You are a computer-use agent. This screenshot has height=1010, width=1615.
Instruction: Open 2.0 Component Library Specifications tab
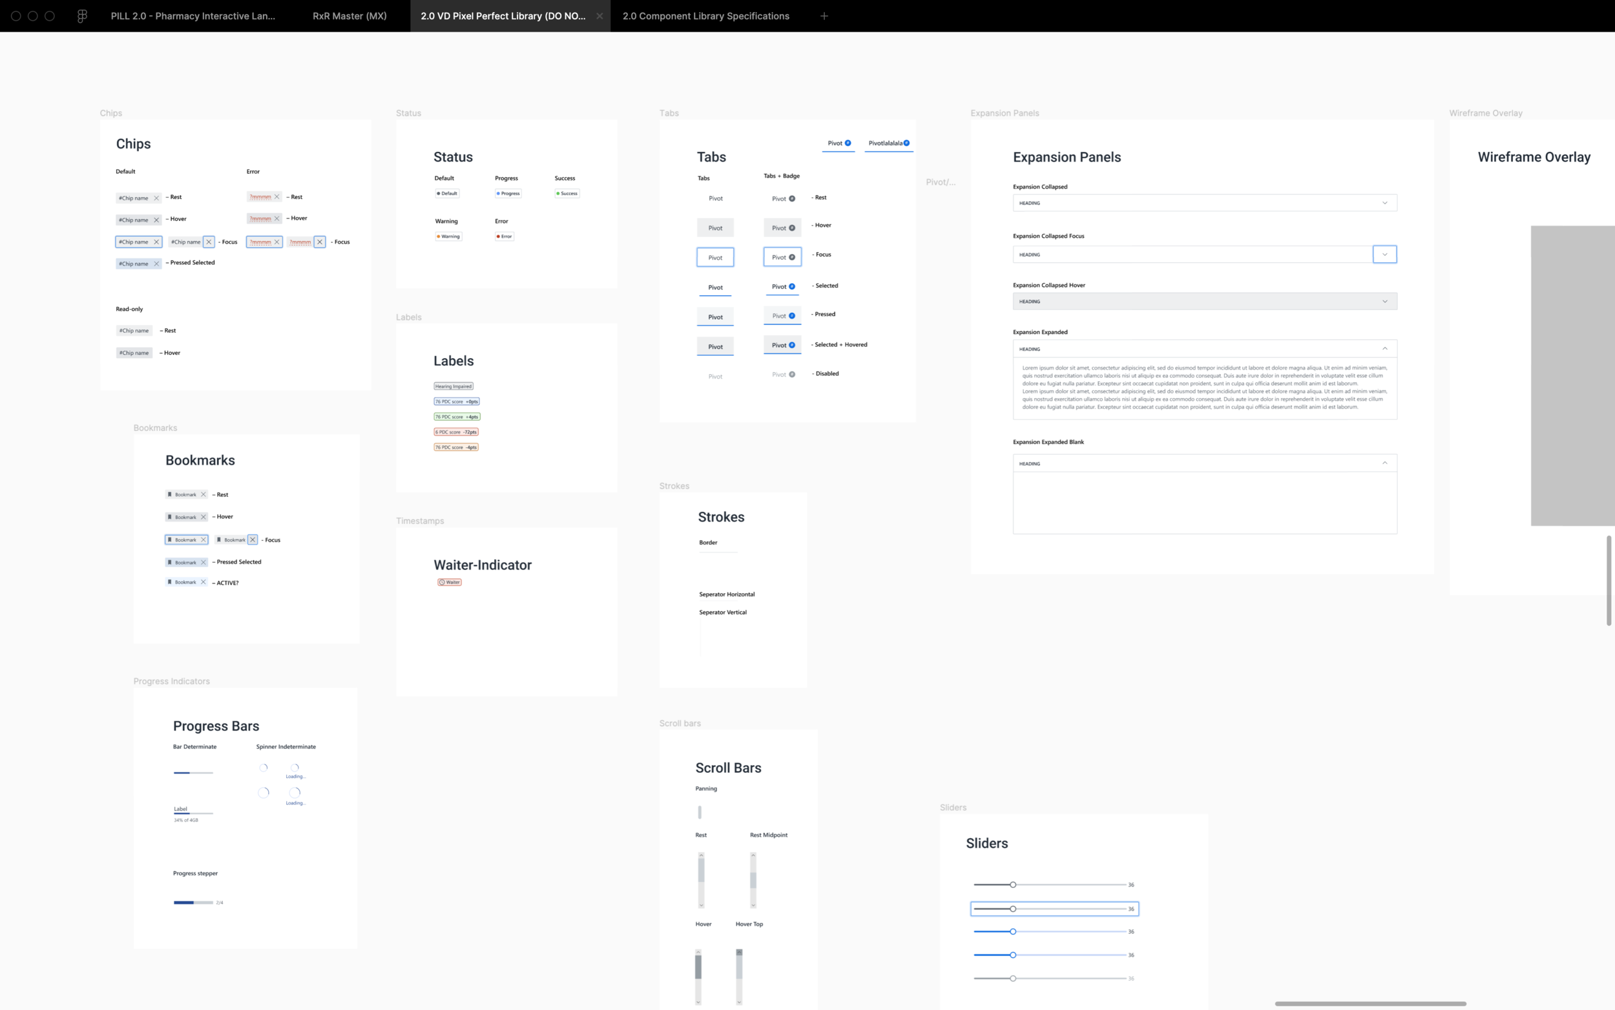[x=705, y=16]
